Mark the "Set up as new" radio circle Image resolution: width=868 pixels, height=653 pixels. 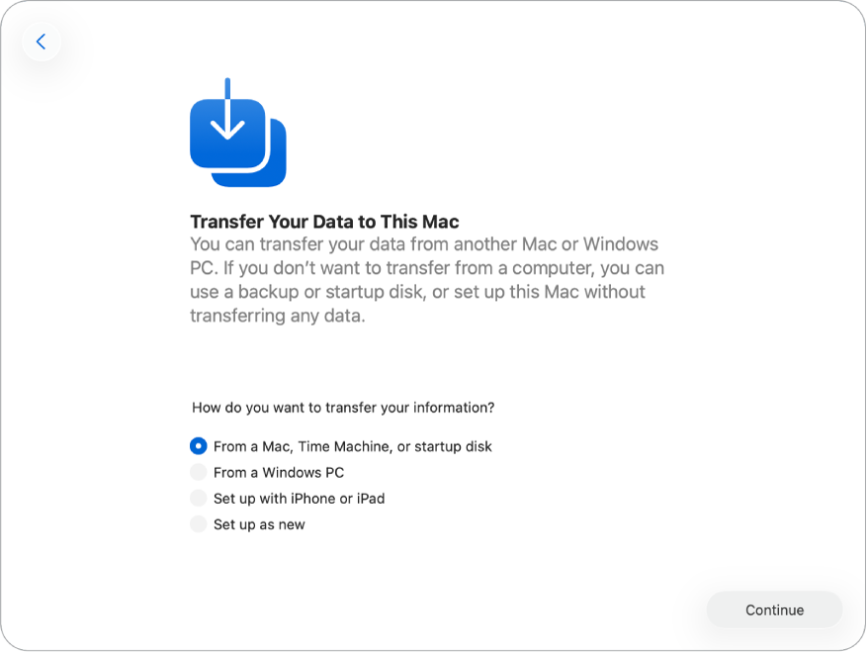coord(197,523)
